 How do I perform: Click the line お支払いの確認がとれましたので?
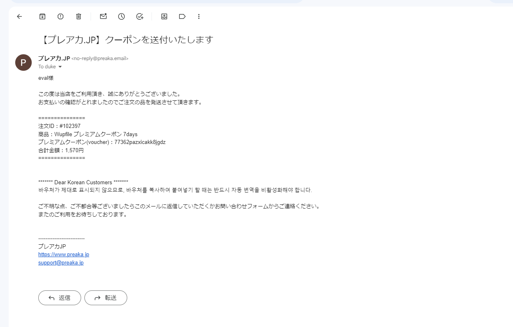tap(120, 102)
